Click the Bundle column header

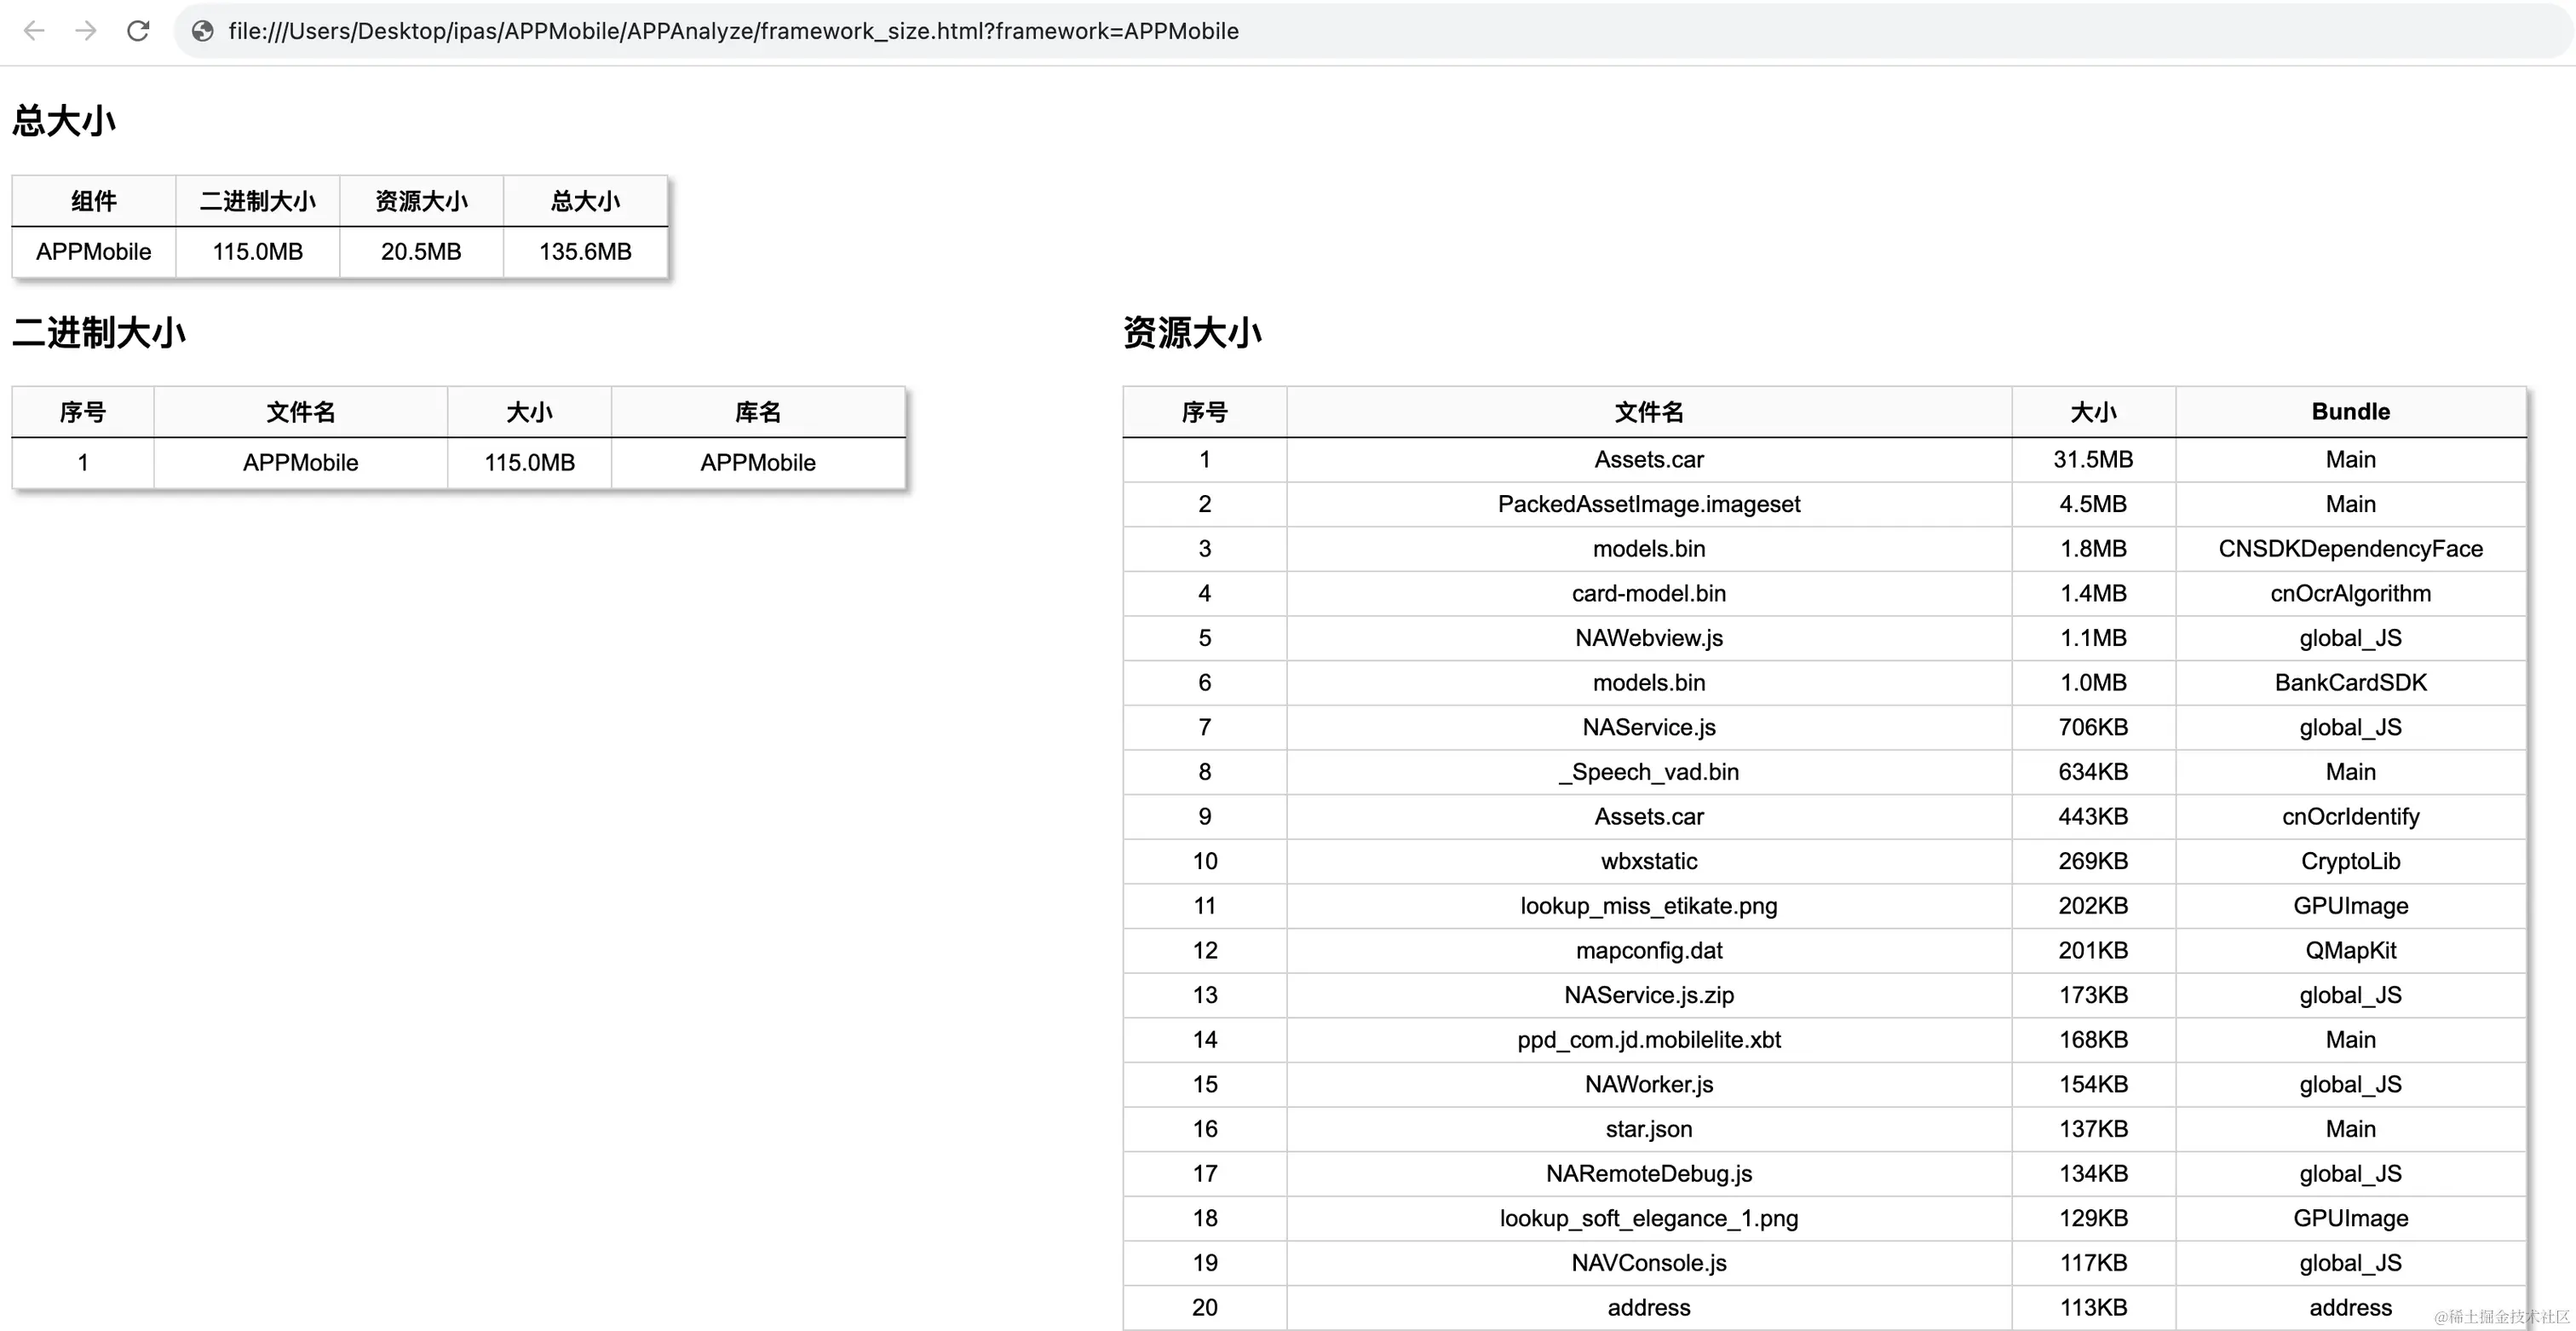2350,411
